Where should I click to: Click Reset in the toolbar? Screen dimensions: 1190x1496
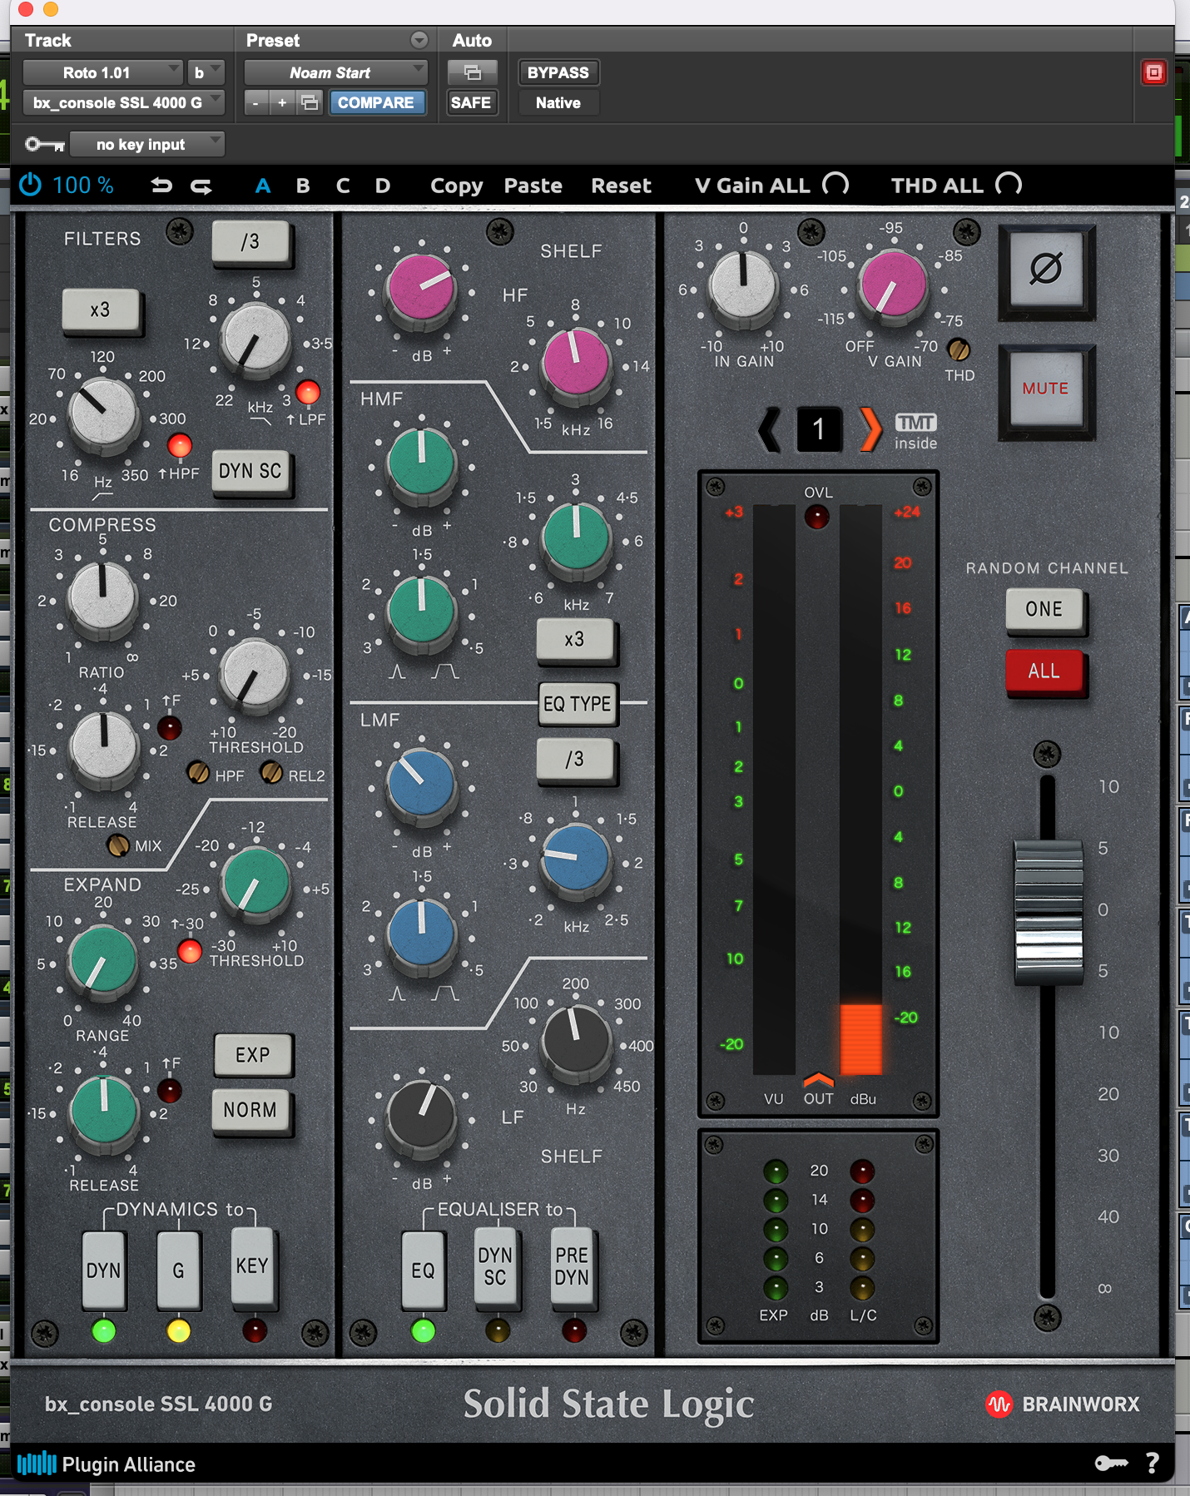point(622,186)
